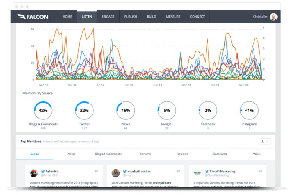Select the Facebook 2% source circle
293x195 pixels.
[208, 111]
